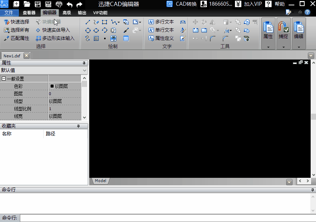Select the Chamfer corner tool

pos(225,38)
